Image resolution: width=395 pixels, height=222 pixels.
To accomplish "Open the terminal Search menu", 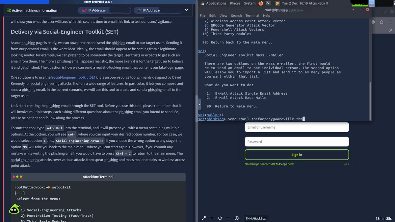I will point(236,15).
